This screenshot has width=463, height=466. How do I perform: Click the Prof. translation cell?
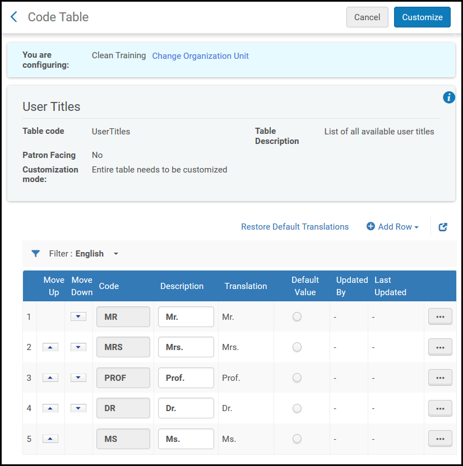[x=231, y=378]
